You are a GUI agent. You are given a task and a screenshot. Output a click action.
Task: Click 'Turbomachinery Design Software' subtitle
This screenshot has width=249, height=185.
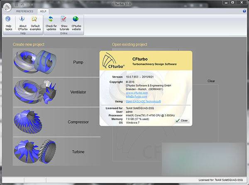coord(154,64)
